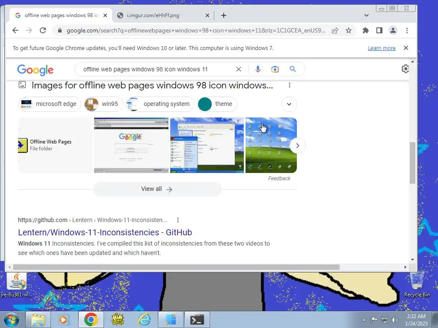The width and height of the screenshot is (438, 328).
Task: Share this page using the share icon
Action: [335, 30]
